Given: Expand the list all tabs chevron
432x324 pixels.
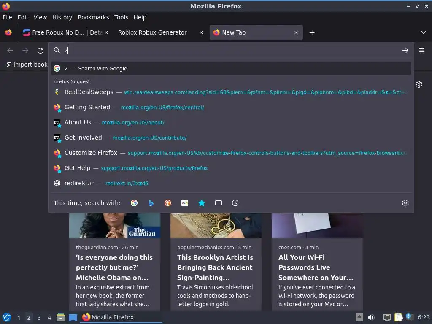Looking at the screenshot, I should click(424, 32).
